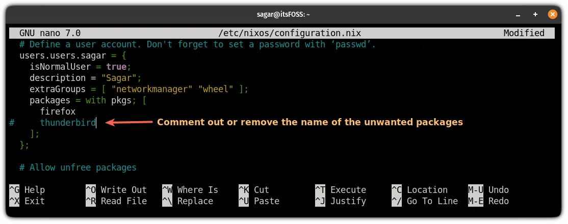
Task: Choose the ^W Where Is shortcut
Action: [x=190, y=190]
